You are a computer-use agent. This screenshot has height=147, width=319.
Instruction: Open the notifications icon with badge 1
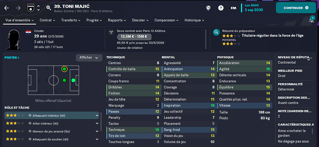tap(312, 20)
